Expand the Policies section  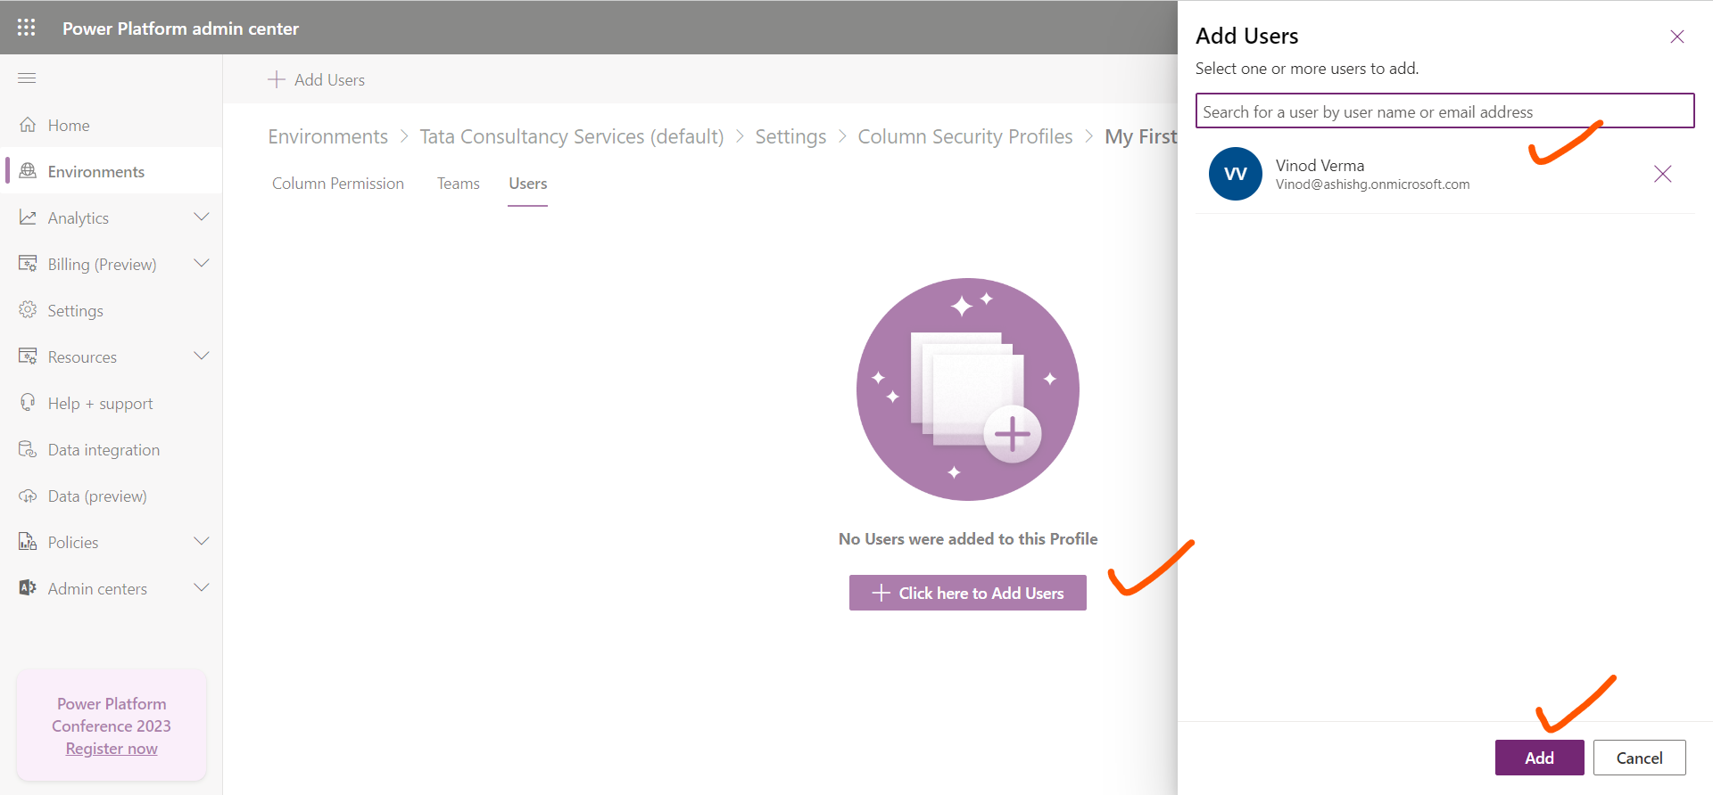click(202, 542)
